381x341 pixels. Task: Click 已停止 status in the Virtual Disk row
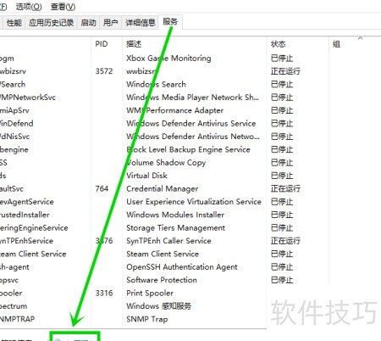[x=282, y=176]
